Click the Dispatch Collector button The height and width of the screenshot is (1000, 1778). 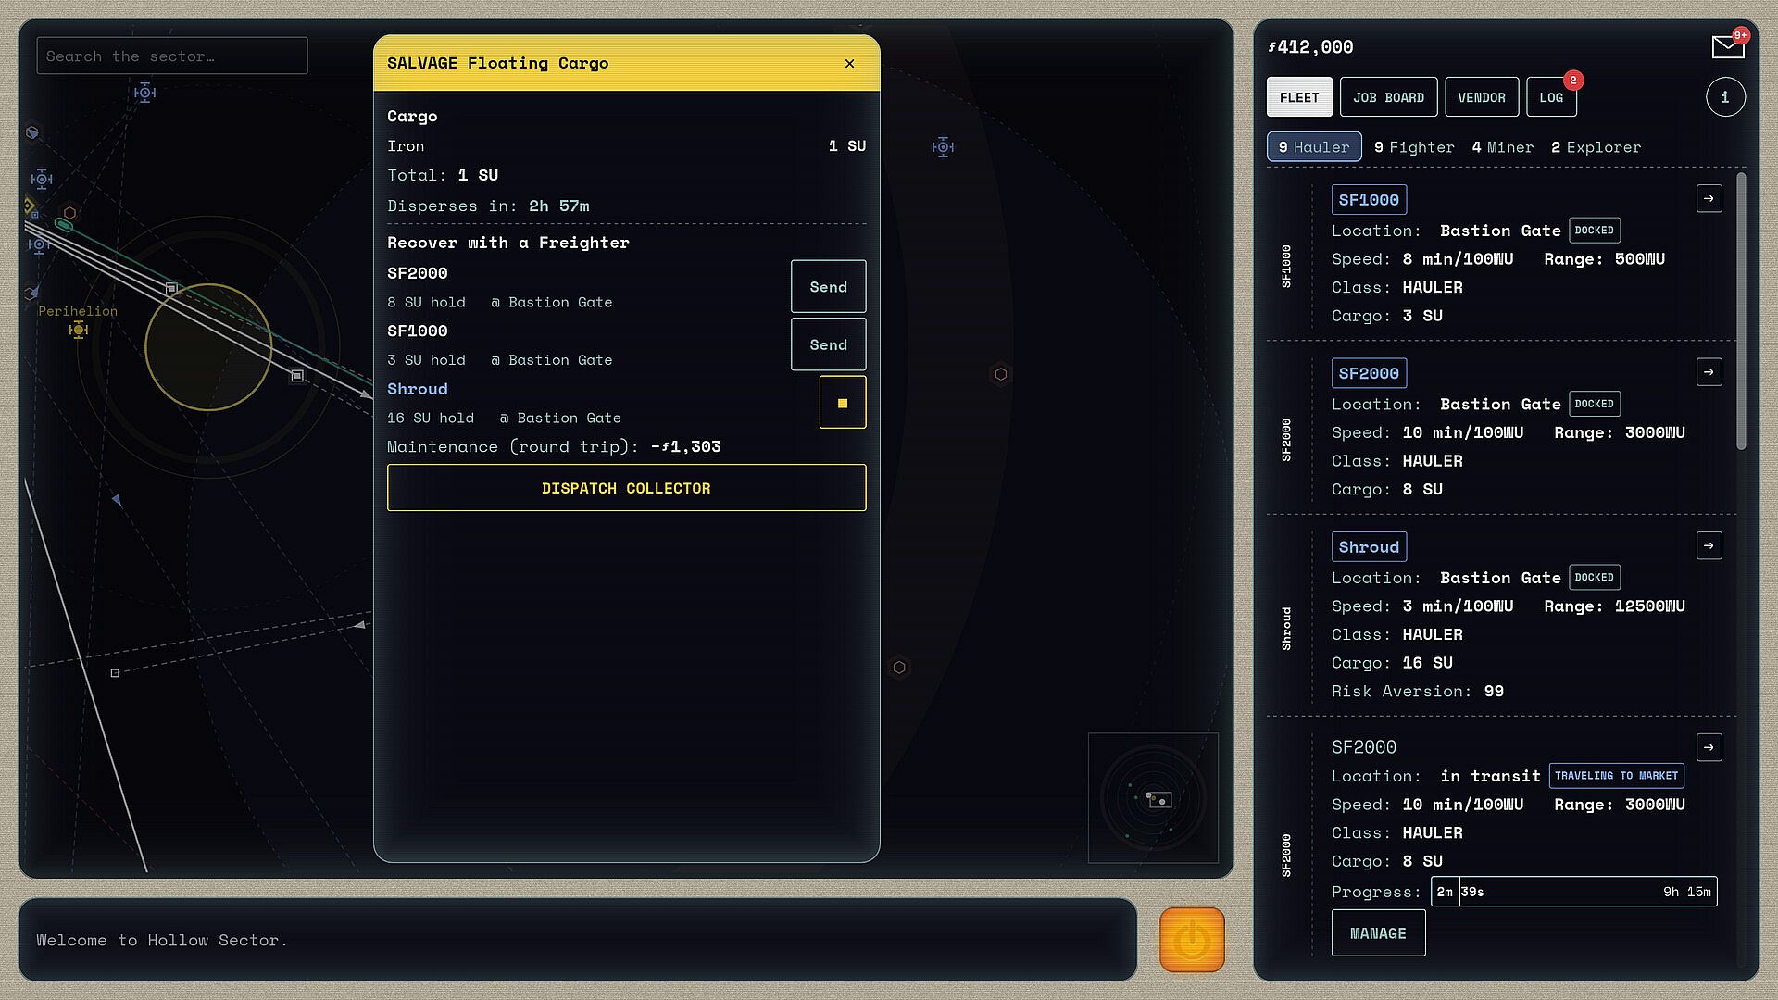(x=627, y=488)
